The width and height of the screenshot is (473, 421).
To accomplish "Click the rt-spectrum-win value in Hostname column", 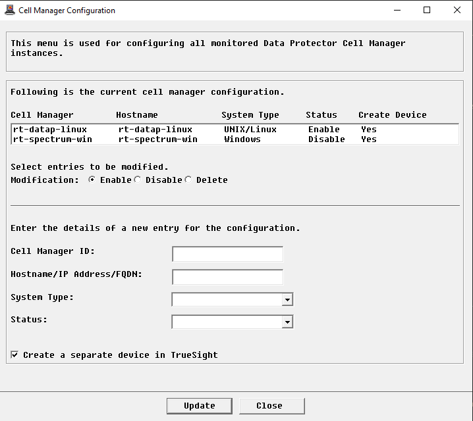I will pos(157,139).
